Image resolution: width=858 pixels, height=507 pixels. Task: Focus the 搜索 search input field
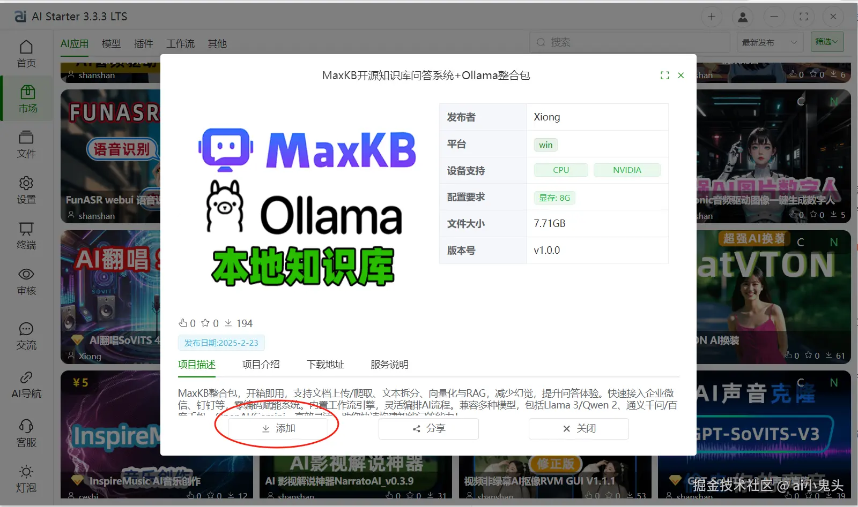tap(630, 42)
